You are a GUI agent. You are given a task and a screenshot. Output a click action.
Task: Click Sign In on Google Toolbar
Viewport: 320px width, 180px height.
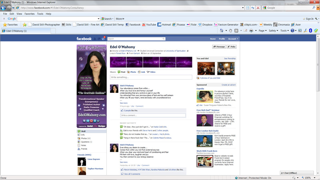(309, 19)
